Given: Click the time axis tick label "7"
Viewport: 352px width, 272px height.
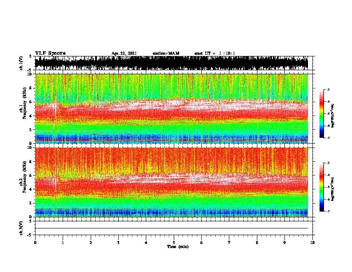Looking at the screenshot, I should (x=229, y=243).
